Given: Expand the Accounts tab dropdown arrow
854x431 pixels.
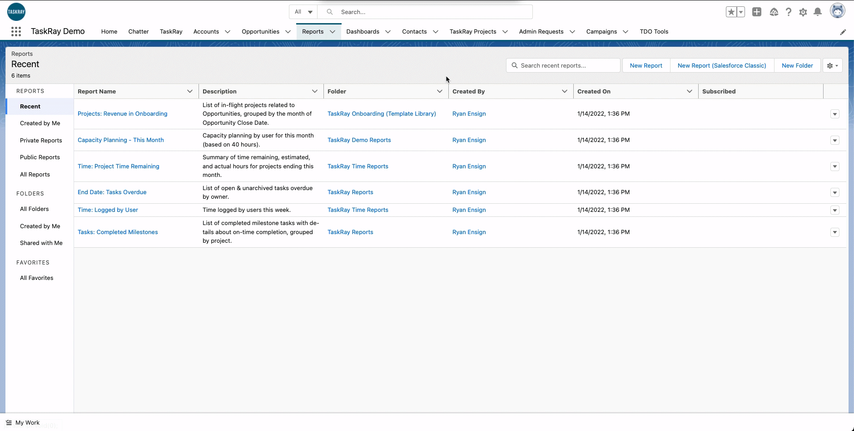Looking at the screenshot, I should pyautogui.click(x=228, y=32).
